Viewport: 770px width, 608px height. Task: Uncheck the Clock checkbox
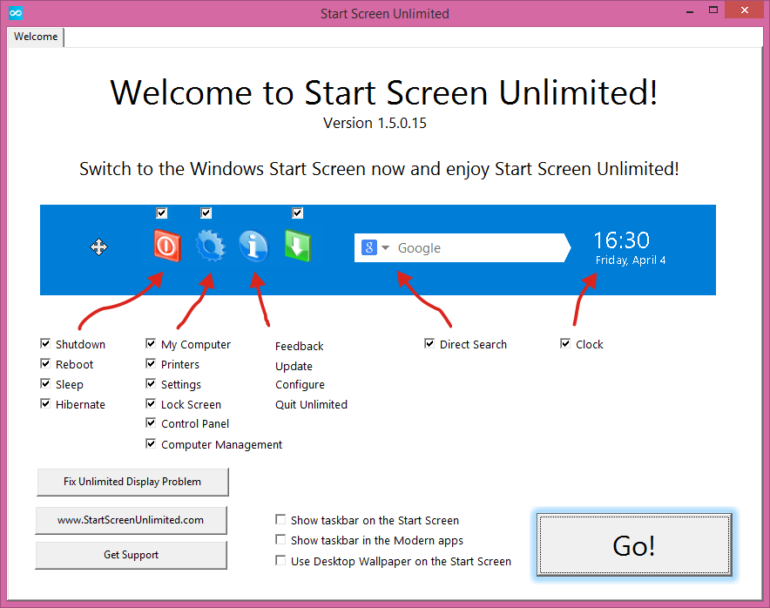coord(565,343)
